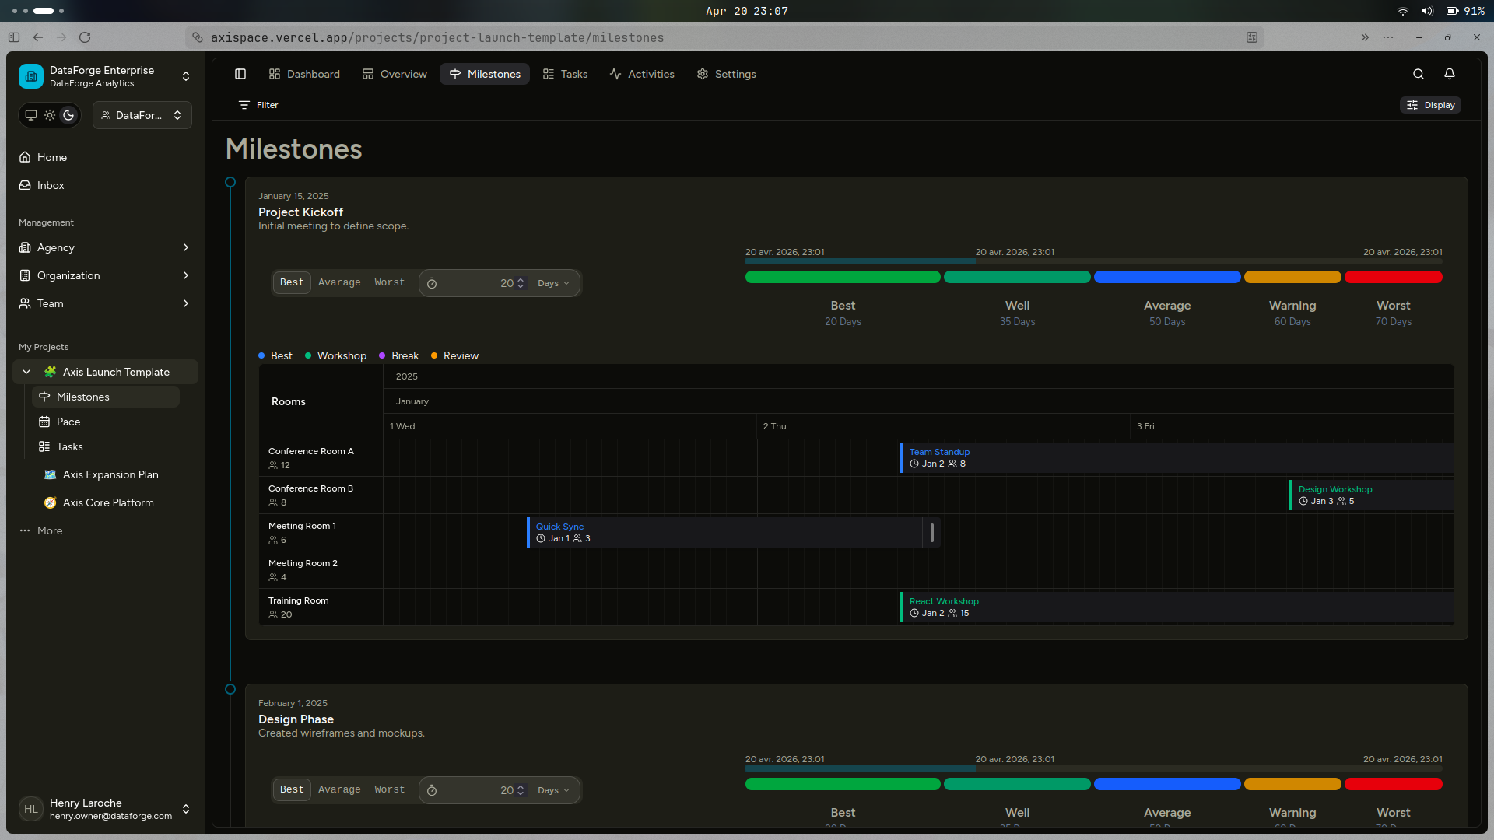This screenshot has height=840, width=1494.
Task: Collapse the Axis Launch Template project
Action: coord(26,372)
